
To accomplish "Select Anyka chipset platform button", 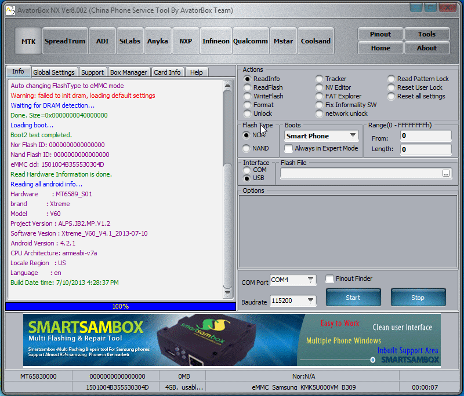I will [x=157, y=41].
